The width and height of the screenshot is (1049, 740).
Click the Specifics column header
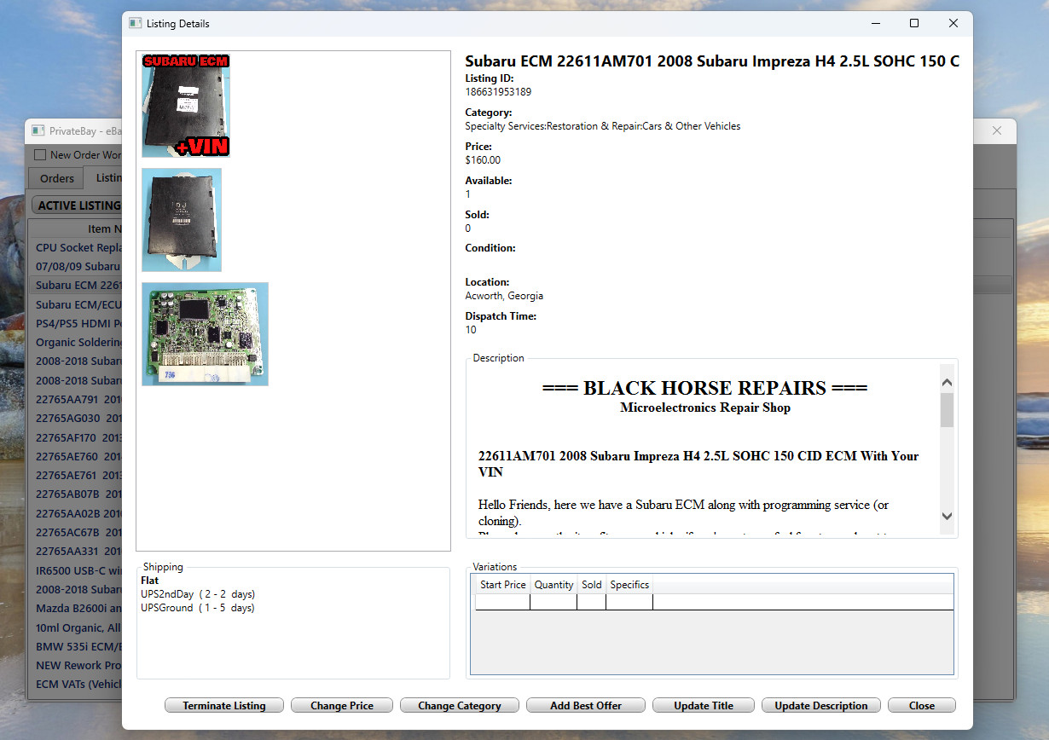click(x=629, y=585)
